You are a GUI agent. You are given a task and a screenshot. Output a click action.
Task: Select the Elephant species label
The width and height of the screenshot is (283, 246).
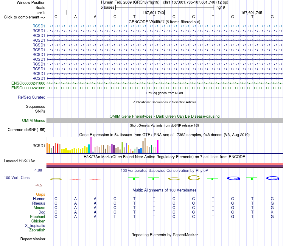(x=38, y=217)
